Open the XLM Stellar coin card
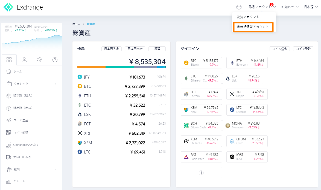The image size is (321, 190). (201, 141)
